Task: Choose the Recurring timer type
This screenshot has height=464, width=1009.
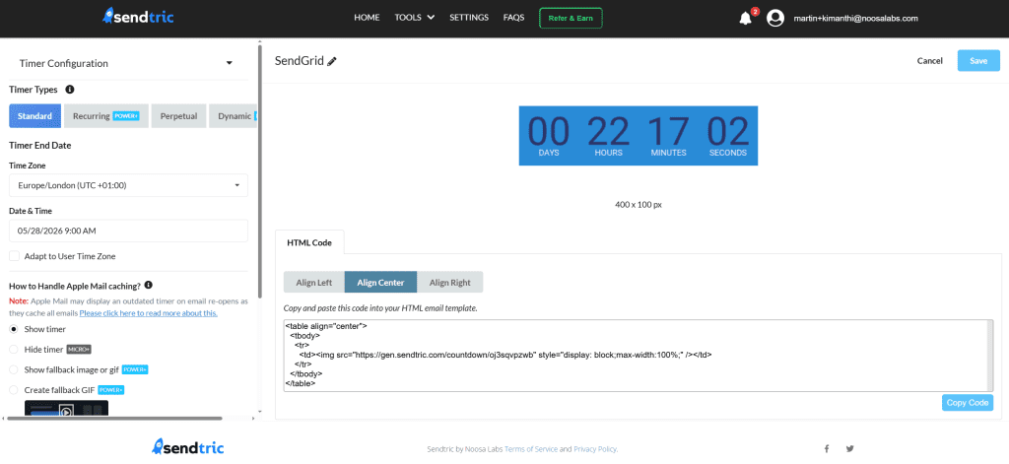Action: point(106,116)
